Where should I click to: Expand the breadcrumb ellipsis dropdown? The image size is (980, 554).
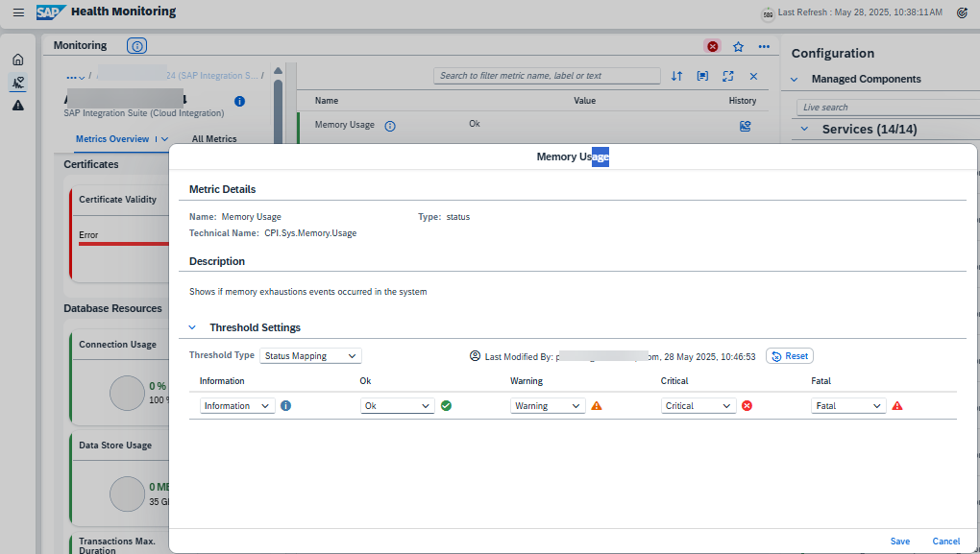tap(76, 76)
